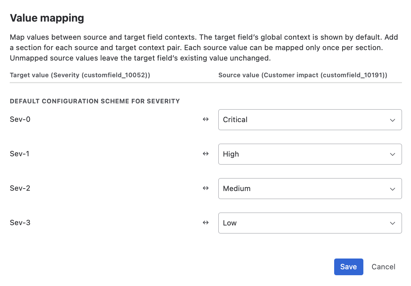
Task: Select the Sev-1 target value label
Action: (x=20, y=154)
